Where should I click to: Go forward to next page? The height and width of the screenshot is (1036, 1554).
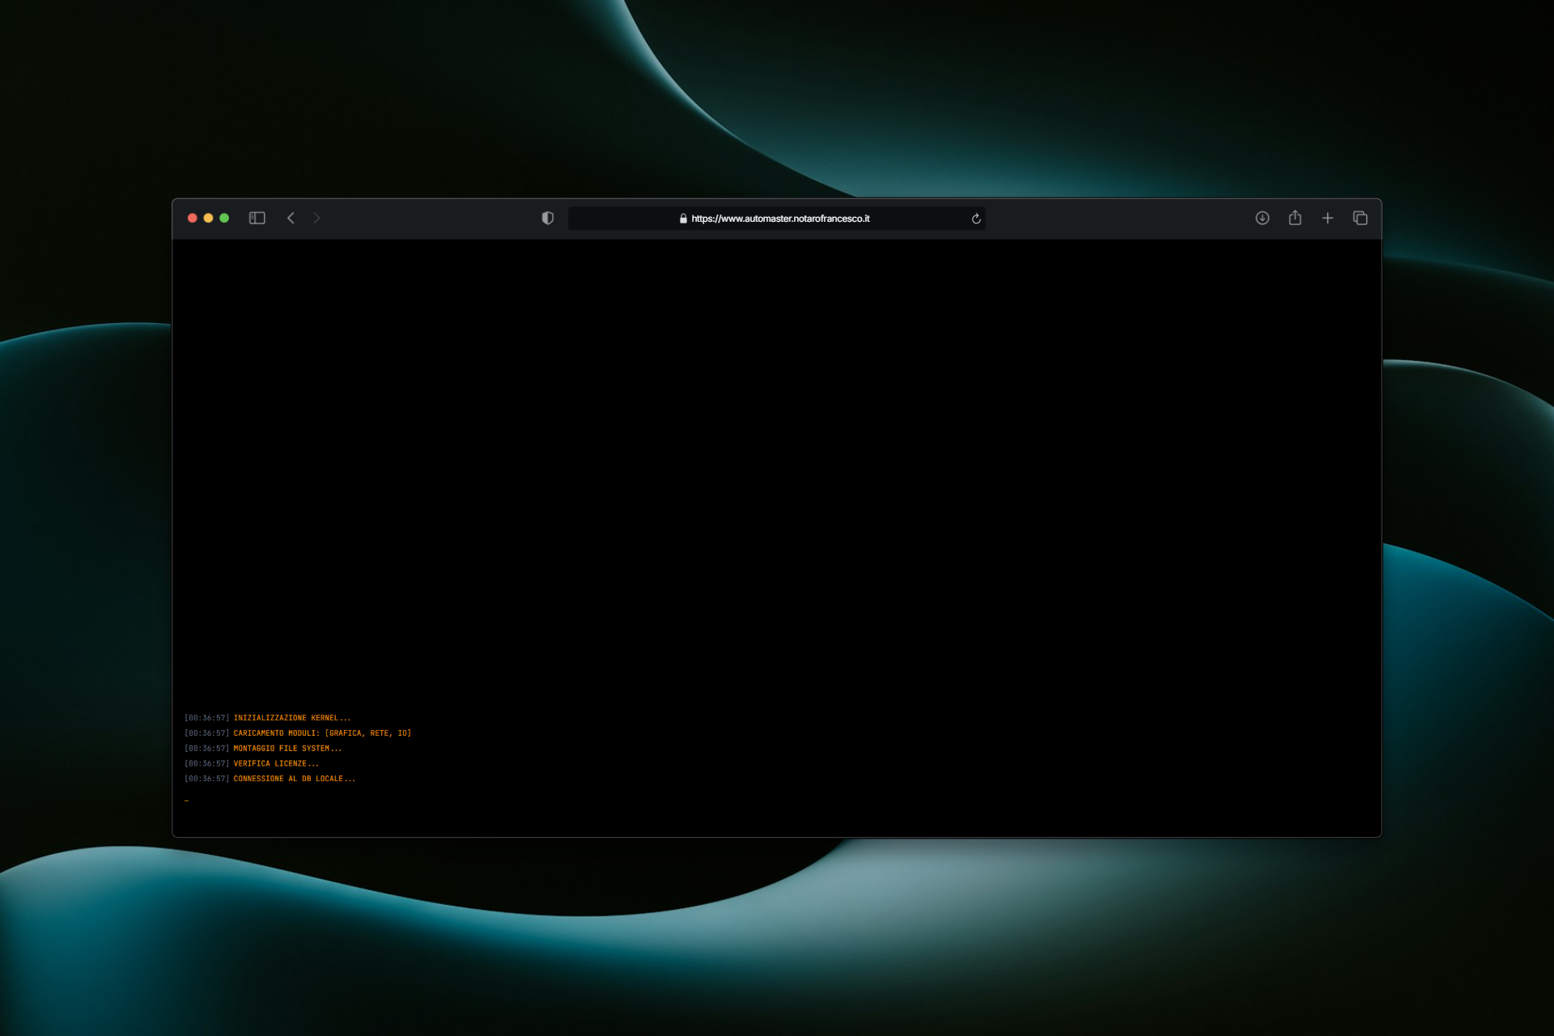tap(316, 218)
